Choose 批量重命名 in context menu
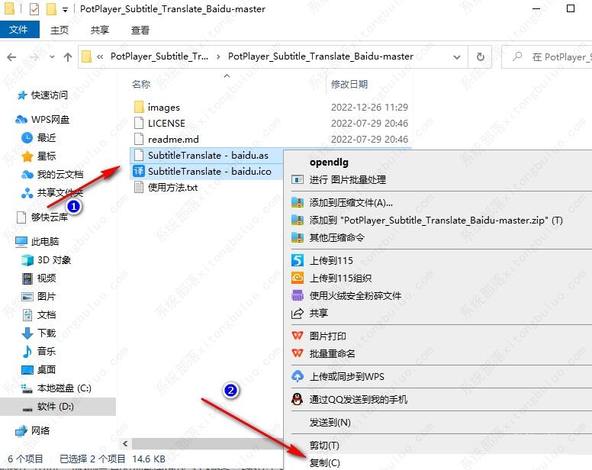Image resolution: width=592 pixels, height=470 pixels. 333,354
